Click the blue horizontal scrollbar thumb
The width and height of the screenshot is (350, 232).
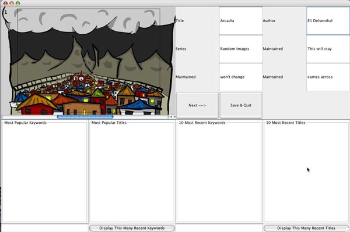click(x=85, y=116)
